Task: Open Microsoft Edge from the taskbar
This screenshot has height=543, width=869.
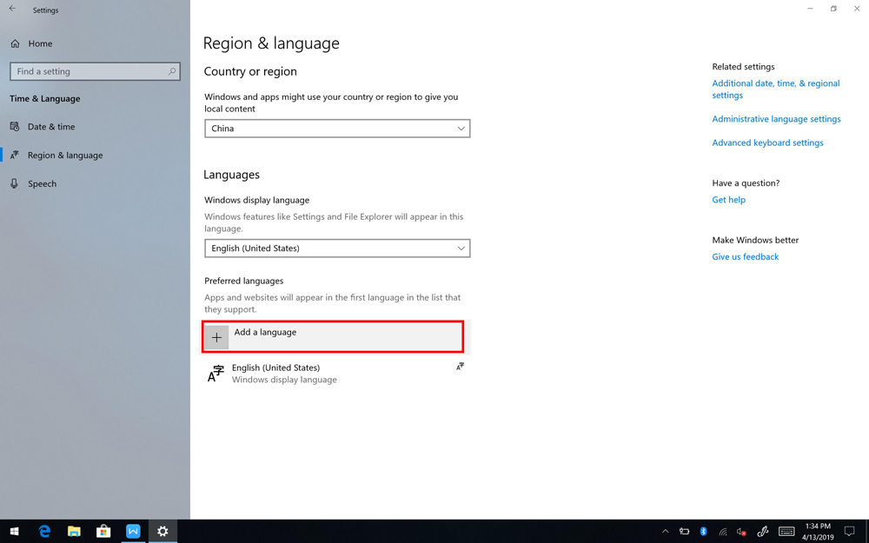Action: click(x=44, y=531)
